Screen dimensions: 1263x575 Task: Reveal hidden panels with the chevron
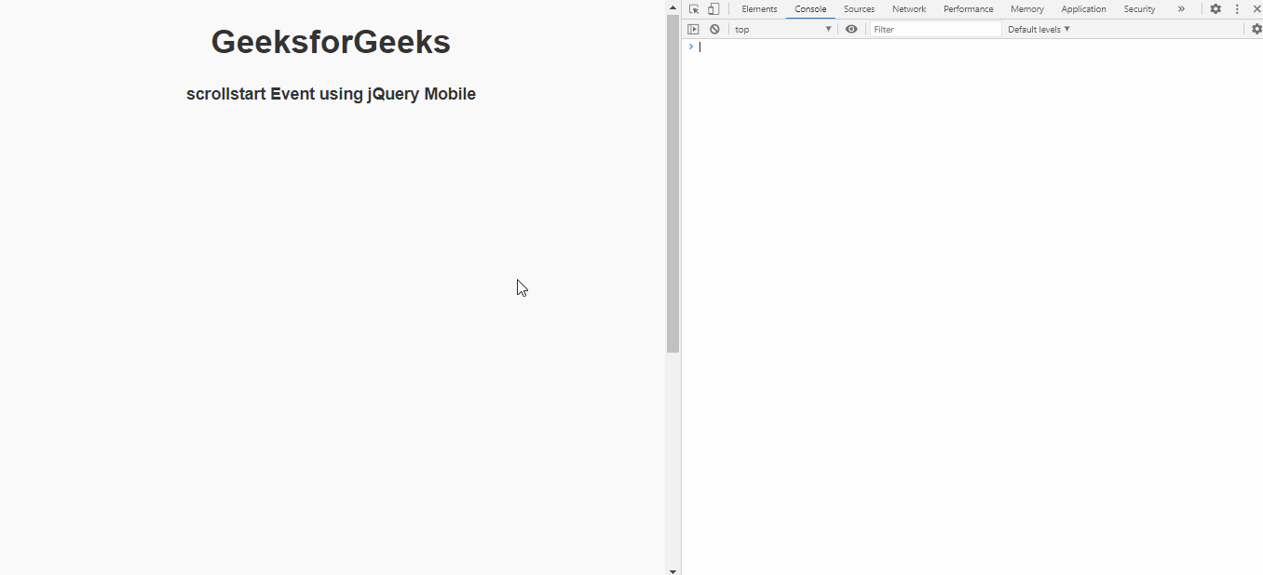(1181, 8)
